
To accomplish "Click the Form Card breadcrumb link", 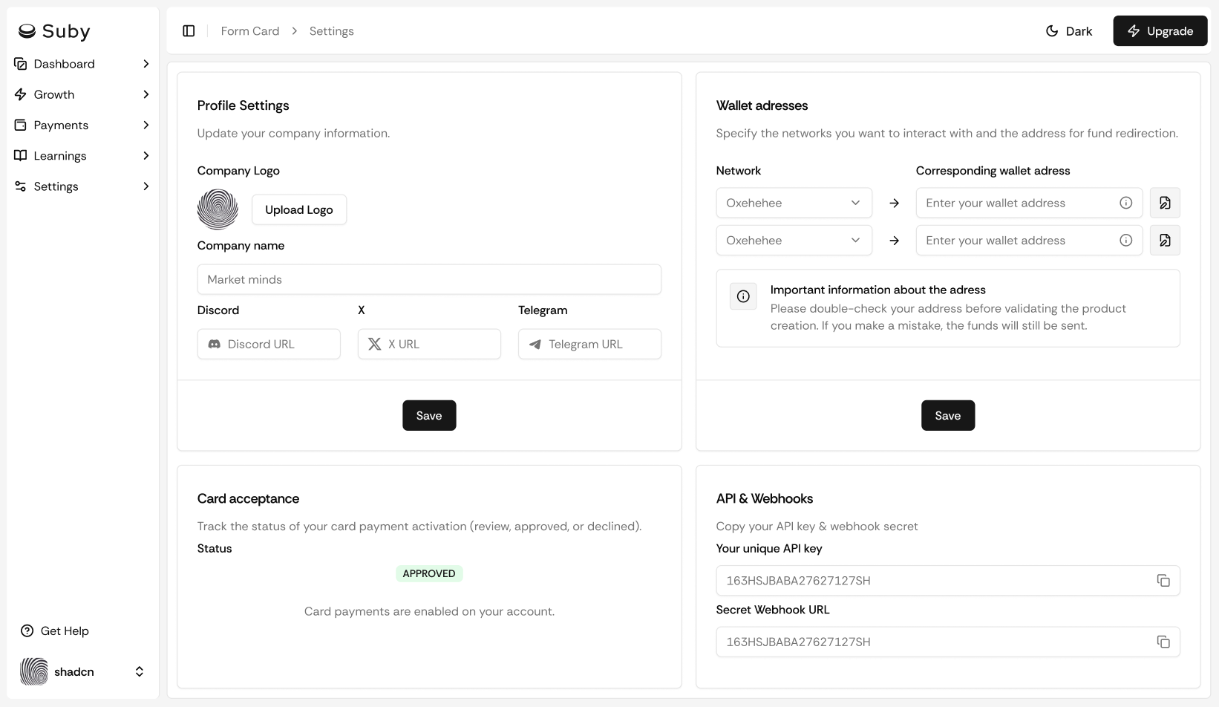I will pyautogui.click(x=249, y=31).
